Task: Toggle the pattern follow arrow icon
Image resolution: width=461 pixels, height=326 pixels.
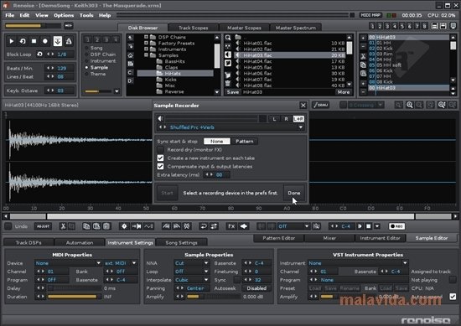Action: pos(58,41)
